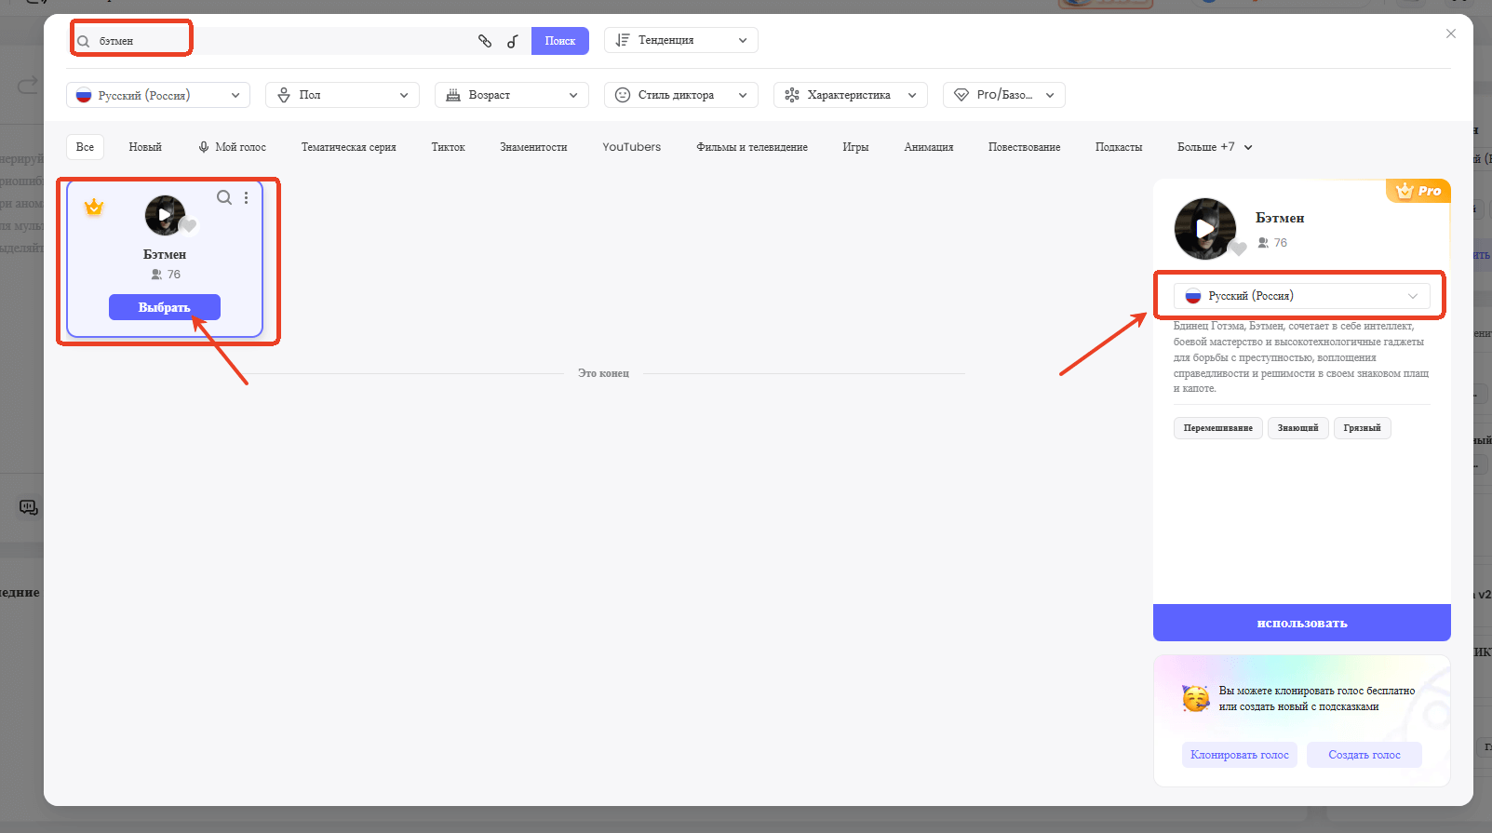Open the Подкасты tab

tap(1119, 147)
